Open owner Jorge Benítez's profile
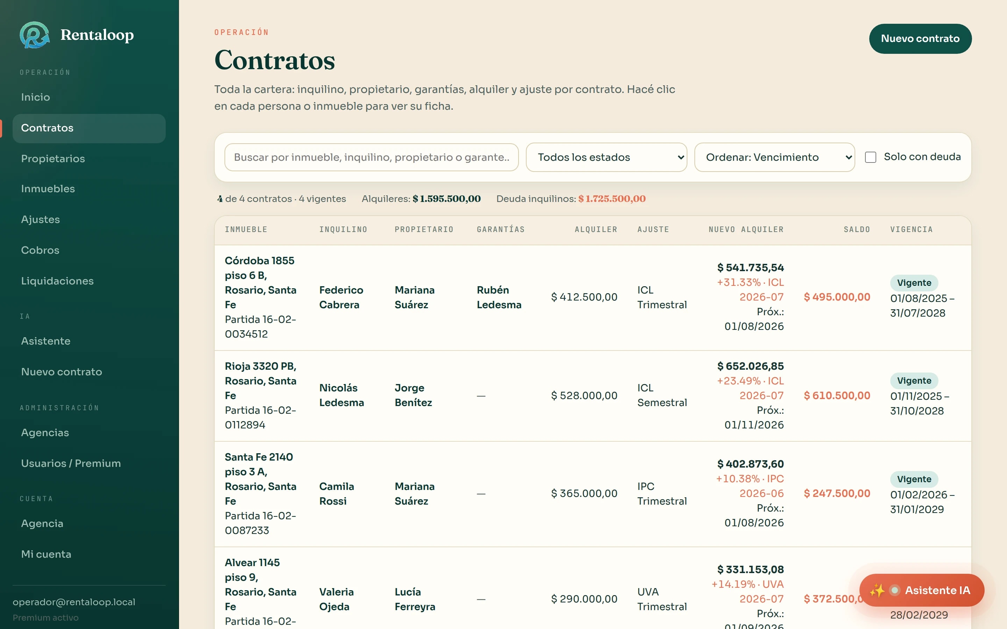Screen dimensions: 1007x629 coord(413,395)
